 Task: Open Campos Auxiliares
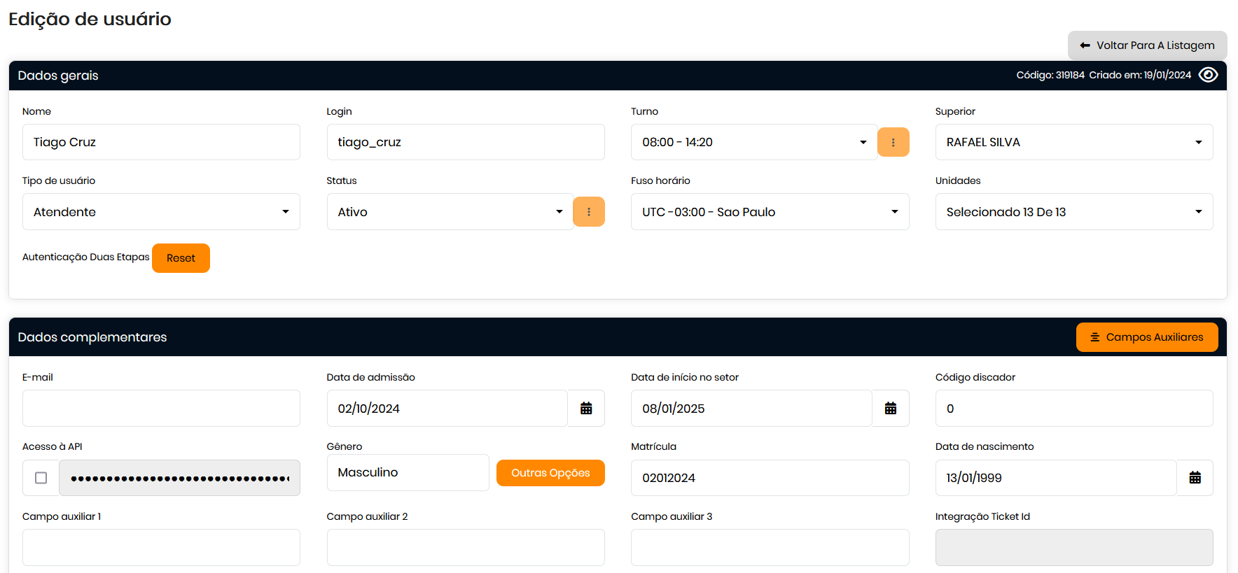pos(1146,337)
